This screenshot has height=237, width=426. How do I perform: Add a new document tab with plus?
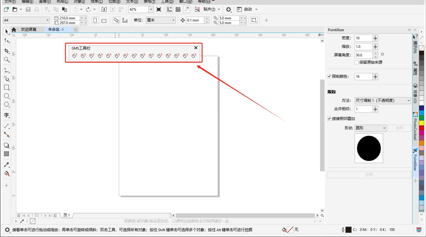(76, 30)
